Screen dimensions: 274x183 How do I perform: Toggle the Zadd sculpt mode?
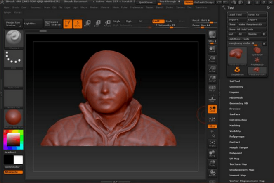157,21
